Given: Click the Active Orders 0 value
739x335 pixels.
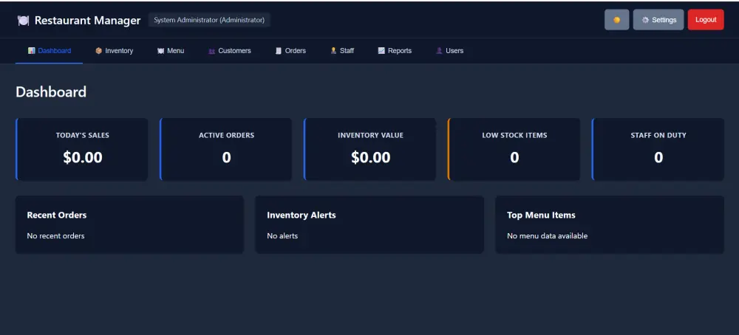Looking at the screenshot, I should (226, 157).
